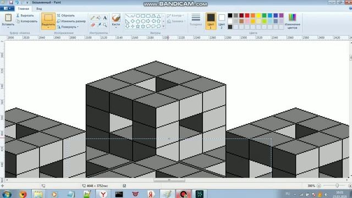
Task: Pick the yellow palette color
Action: 258,15
